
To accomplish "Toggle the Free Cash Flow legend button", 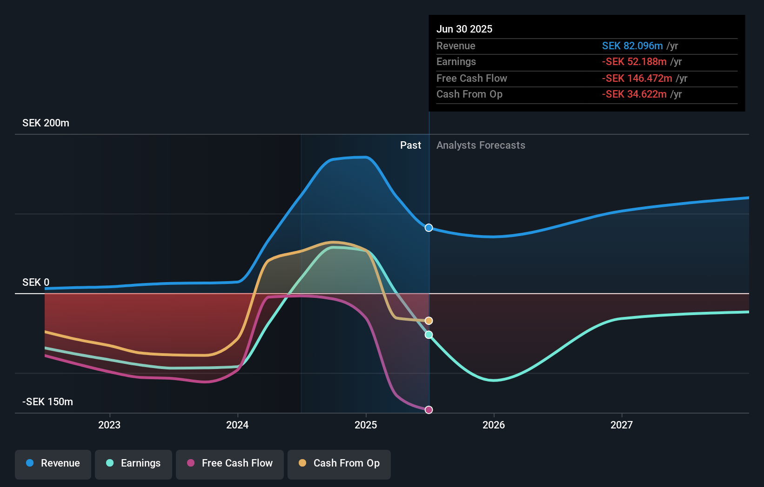I will click(230, 464).
